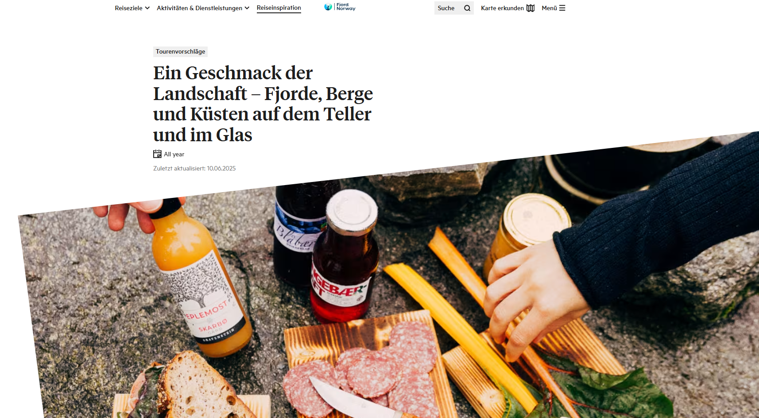Click the All year label
Image resolution: width=759 pixels, height=418 pixels.
click(x=174, y=154)
